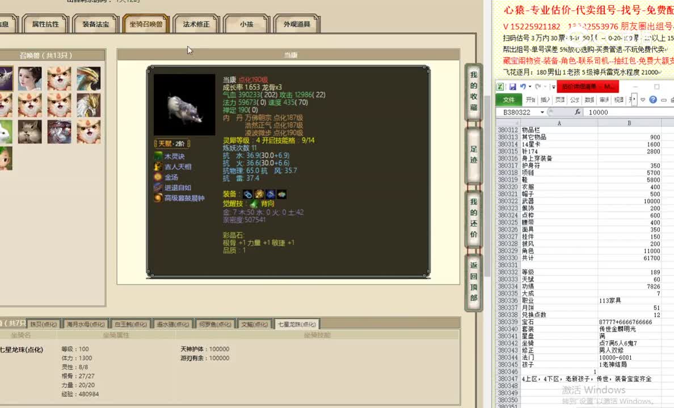The image size is (674, 408).
Task: Switch to the 插入 ribbon tab
Action: click(x=545, y=100)
